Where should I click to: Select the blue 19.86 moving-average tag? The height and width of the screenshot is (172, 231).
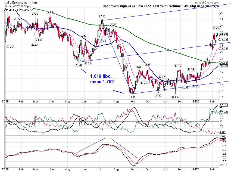(223, 66)
